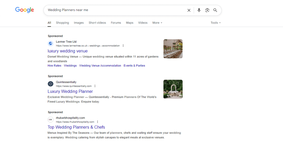Image resolution: width=283 pixels, height=150 pixels.
Task: Click Quintessentially site favicon
Action: click(x=50, y=84)
